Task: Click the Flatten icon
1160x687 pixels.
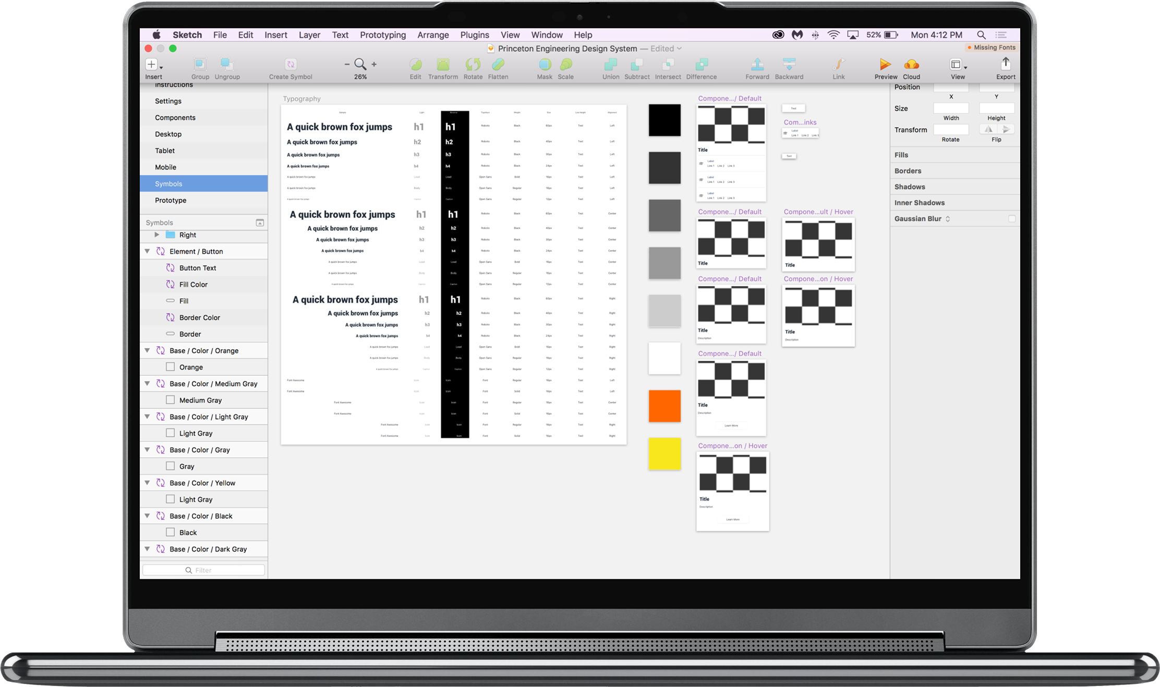Action: coord(498,64)
